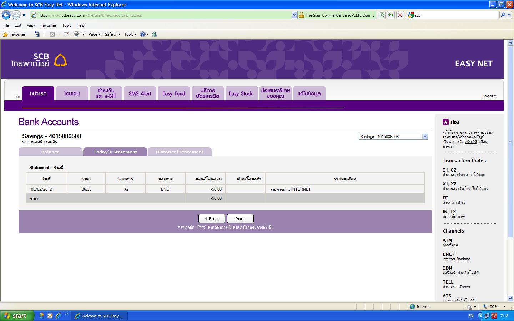Image resolution: width=514 pixels, height=321 pixels.
Task: Switch to the Historical Statement tab
Action: click(180, 152)
